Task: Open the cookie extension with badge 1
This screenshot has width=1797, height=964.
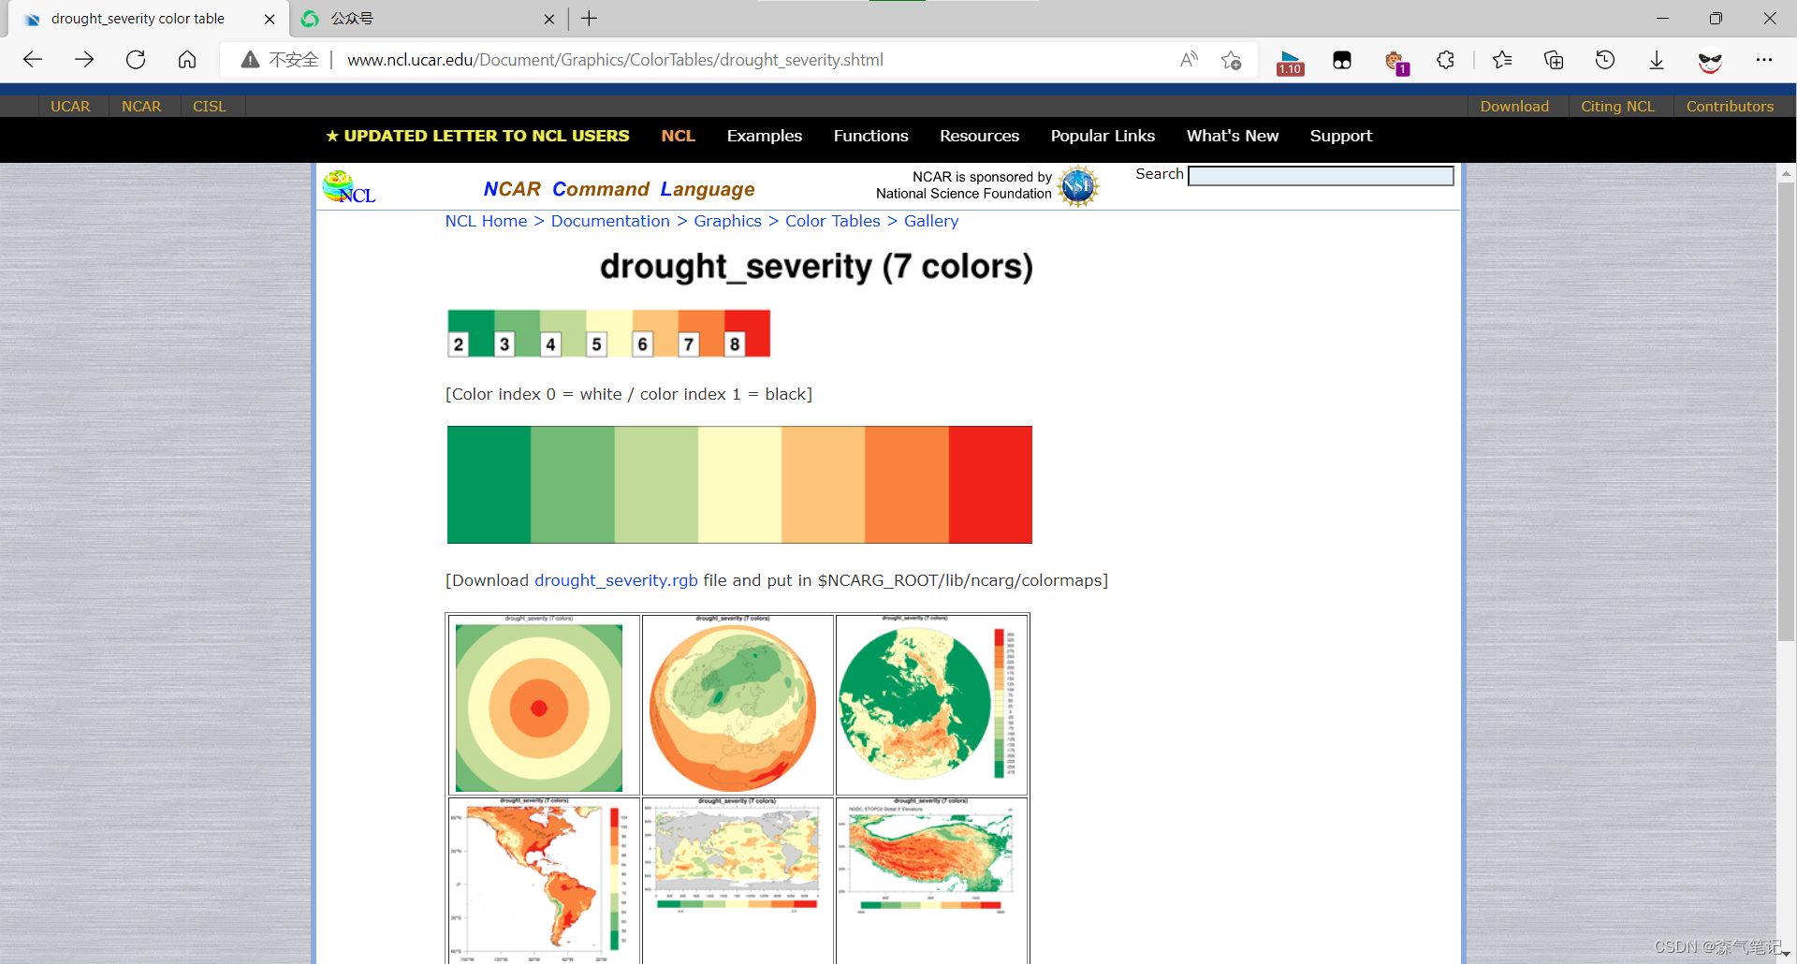Action: point(1395,62)
